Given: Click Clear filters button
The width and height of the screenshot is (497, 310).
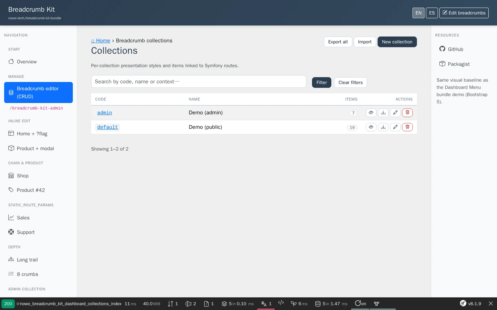Looking at the screenshot, I should [x=350, y=82].
